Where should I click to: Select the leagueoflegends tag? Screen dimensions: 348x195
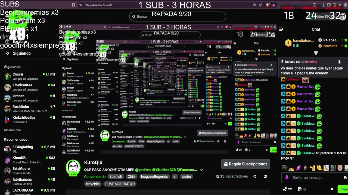(x=154, y=177)
